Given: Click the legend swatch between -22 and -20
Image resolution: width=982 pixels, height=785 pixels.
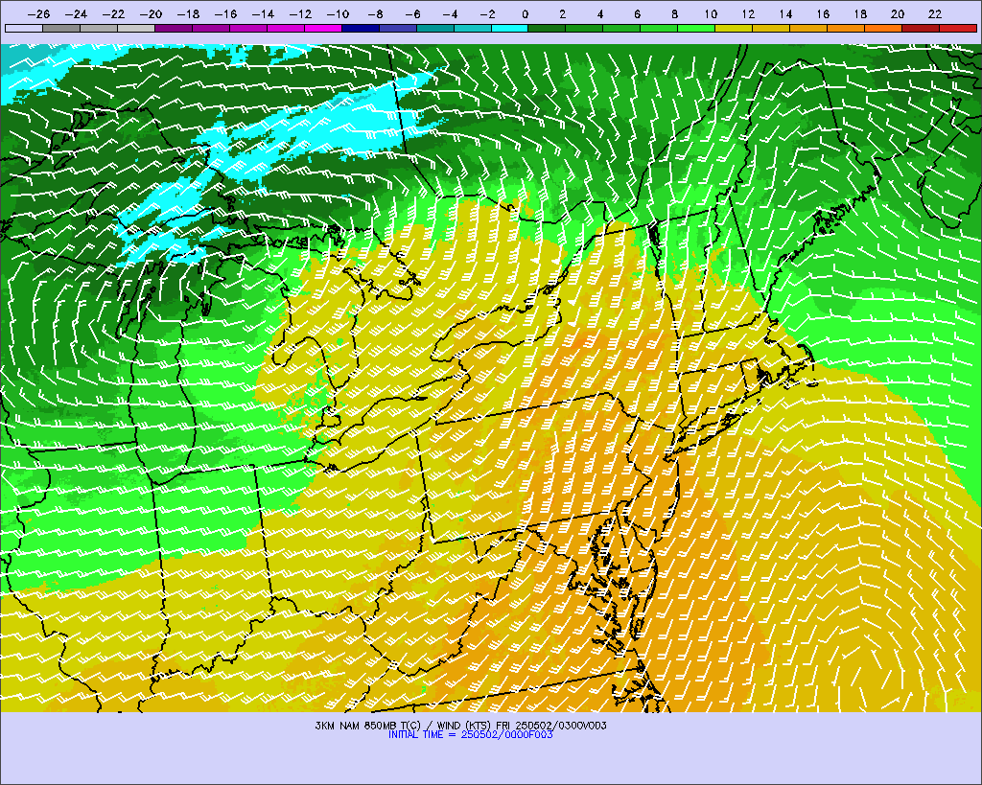Looking at the screenshot, I should pyautogui.click(x=136, y=28).
